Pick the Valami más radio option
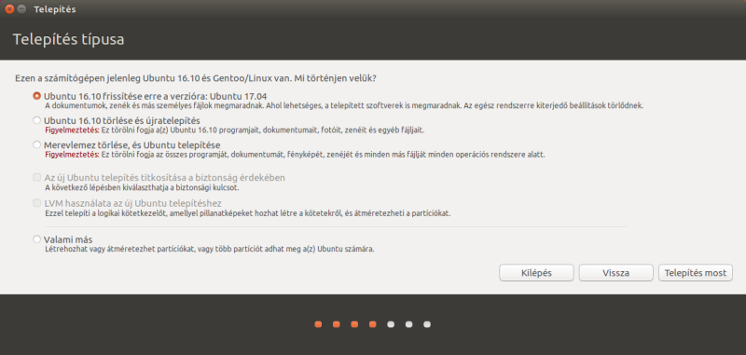Viewport: 746px width, 355px height. pyautogui.click(x=36, y=239)
